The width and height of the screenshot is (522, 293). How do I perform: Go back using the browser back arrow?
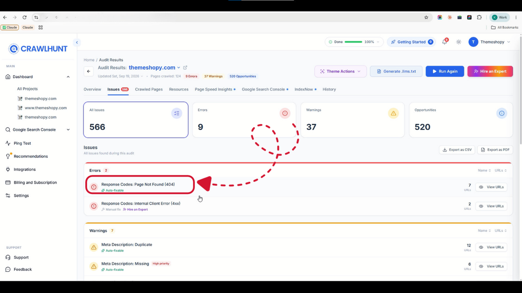tap(5, 17)
